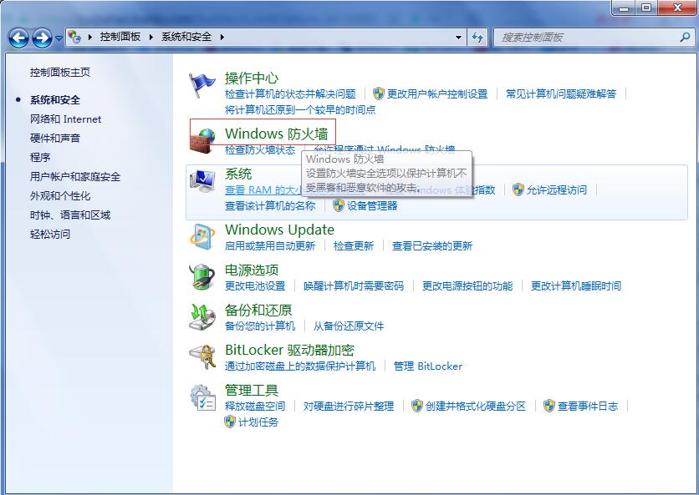Open the 电源选项 battery icon
This screenshot has height=495, width=699.
point(201,275)
